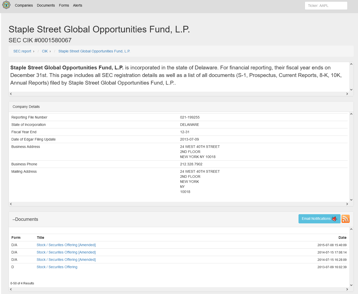Screen dimensions: 358x294
Task: Click Documents table scroll down arrow
Action: point(351,285)
